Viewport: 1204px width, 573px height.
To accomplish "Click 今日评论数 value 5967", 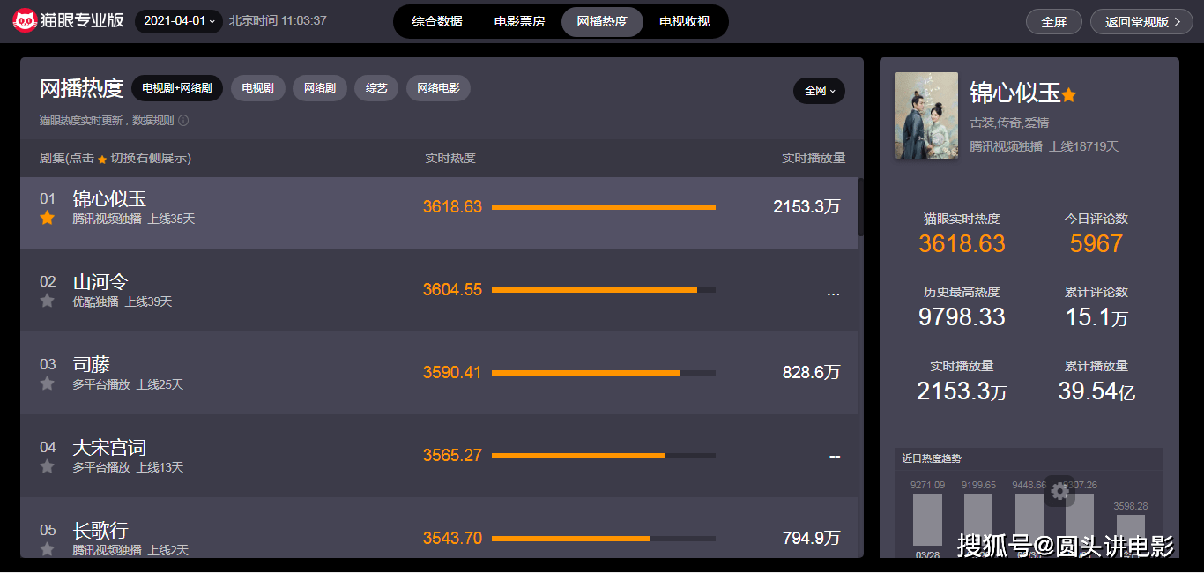I will point(1096,244).
